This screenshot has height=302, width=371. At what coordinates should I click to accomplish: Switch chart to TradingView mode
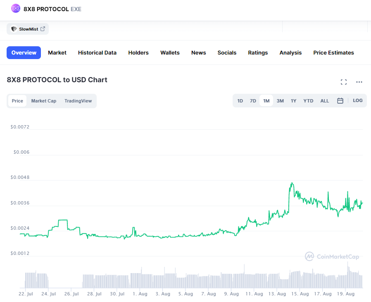click(x=78, y=101)
